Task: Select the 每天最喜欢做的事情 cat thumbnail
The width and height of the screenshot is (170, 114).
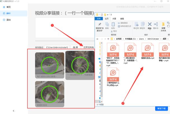Action: 50,65
